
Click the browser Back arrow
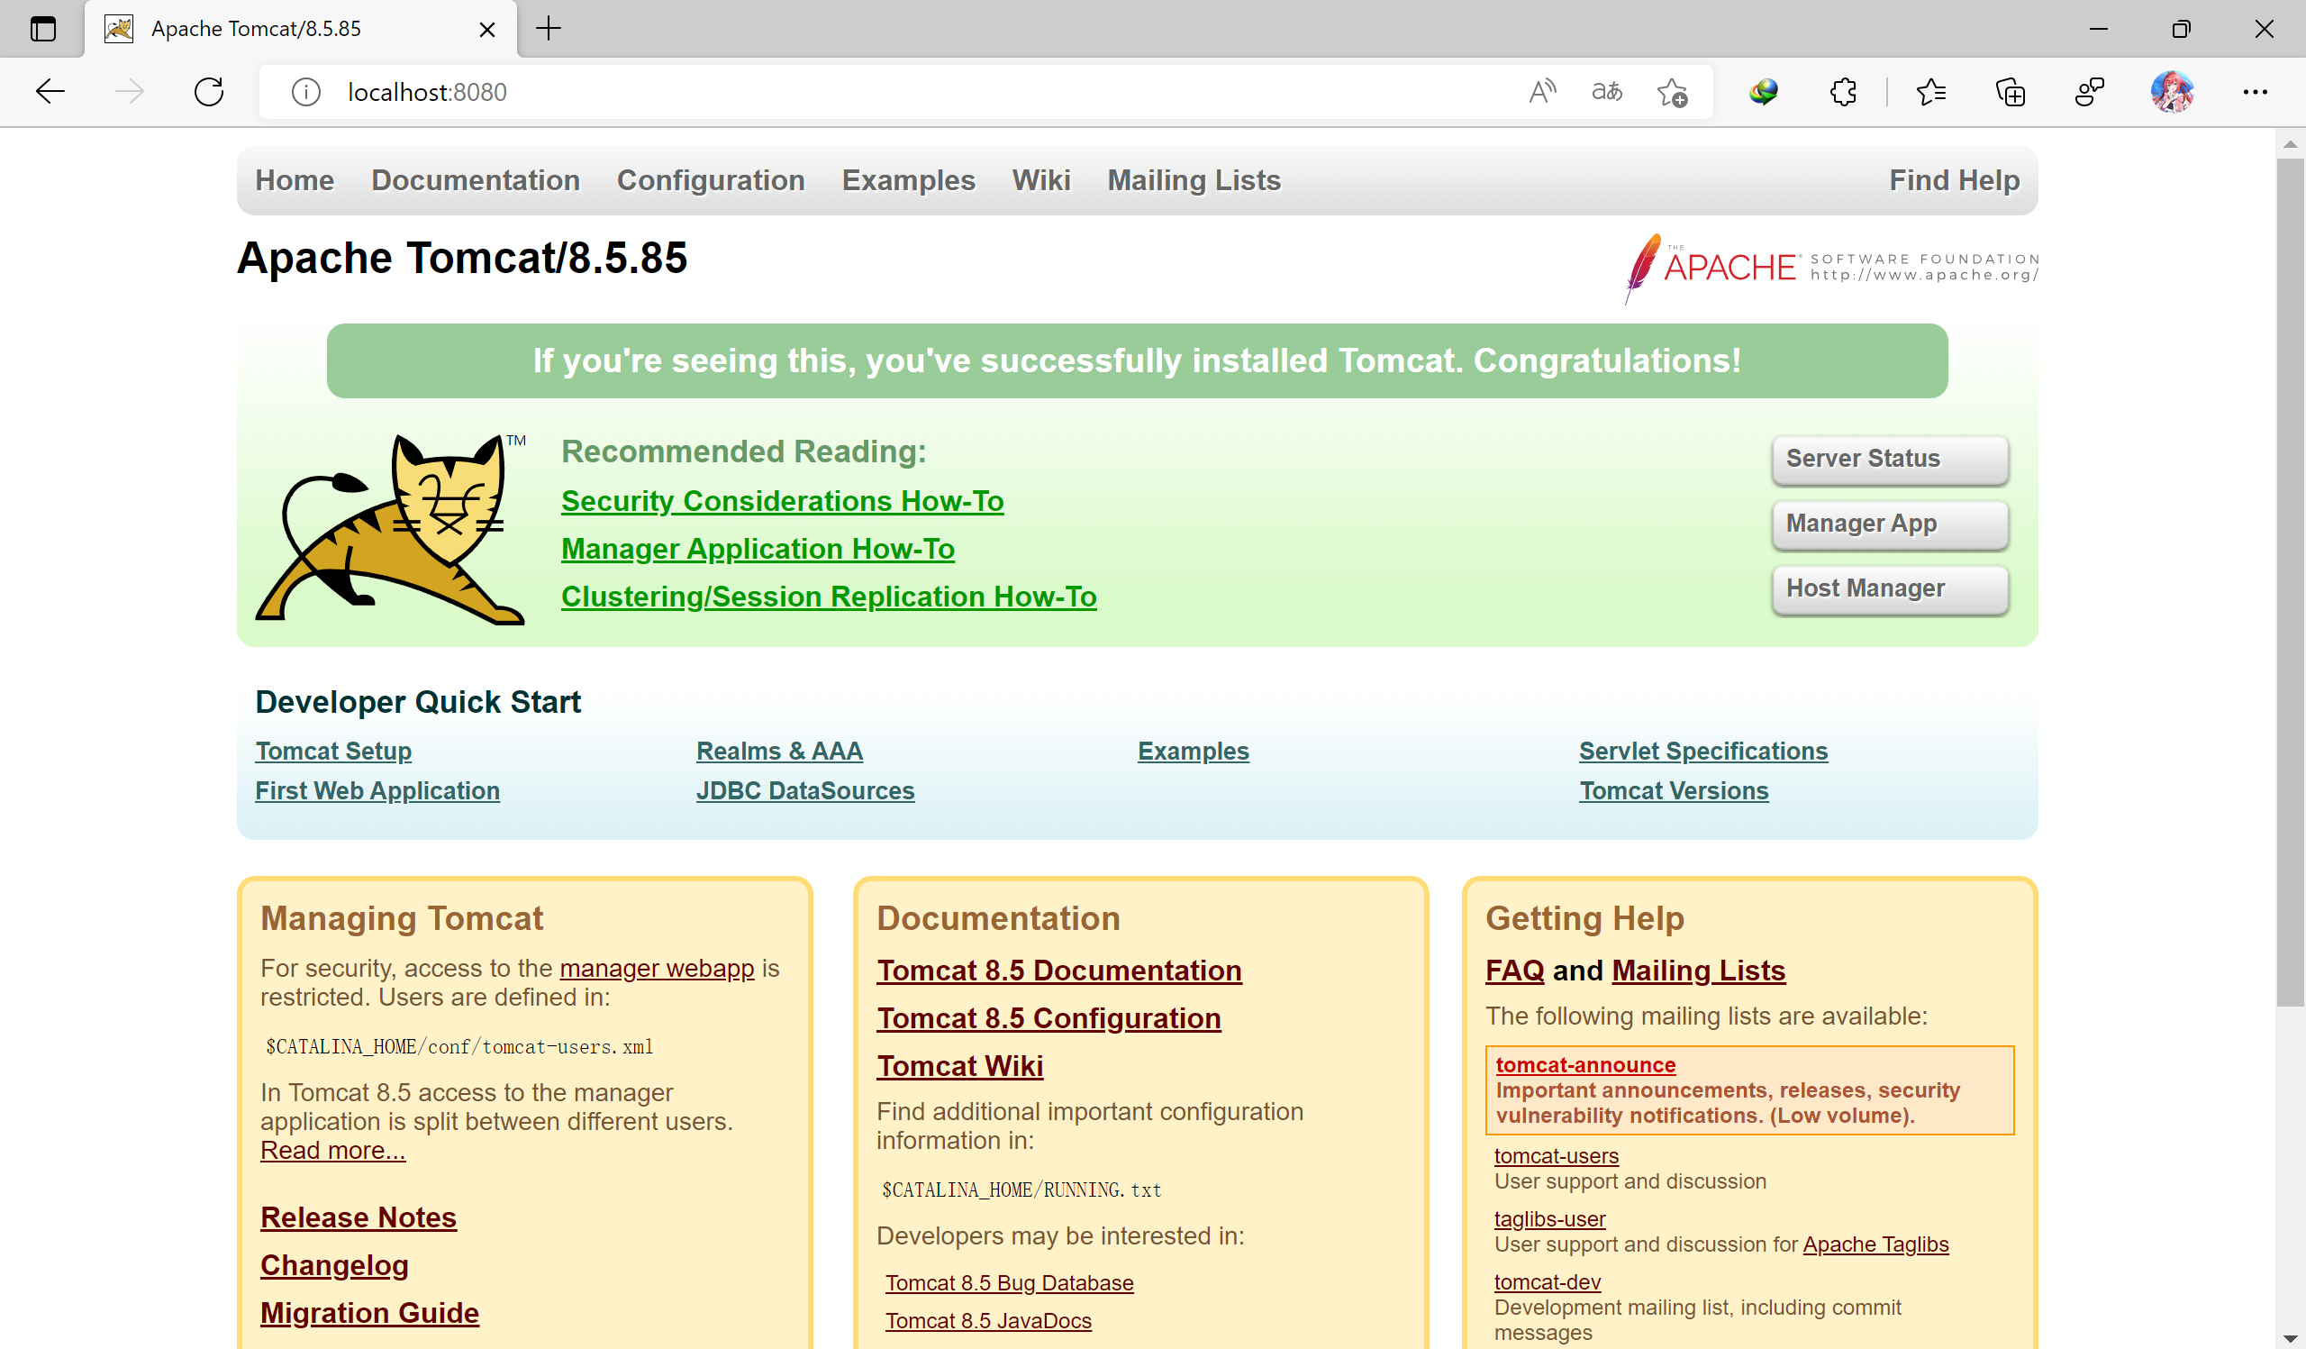50,92
